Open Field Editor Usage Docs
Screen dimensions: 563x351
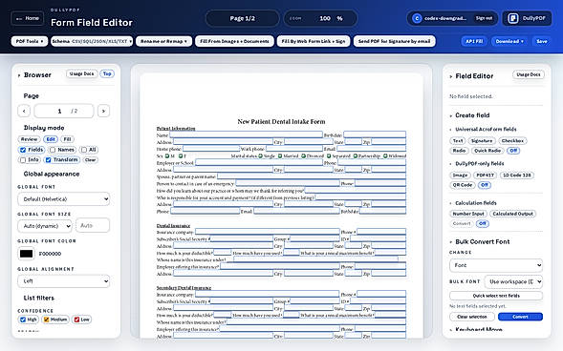click(529, 74)
